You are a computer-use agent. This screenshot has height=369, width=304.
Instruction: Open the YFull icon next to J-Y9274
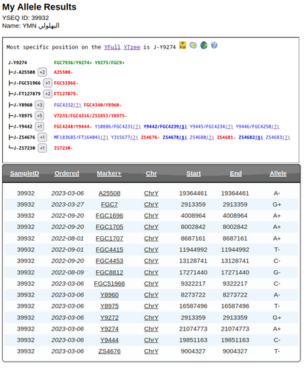click(182, 45)
